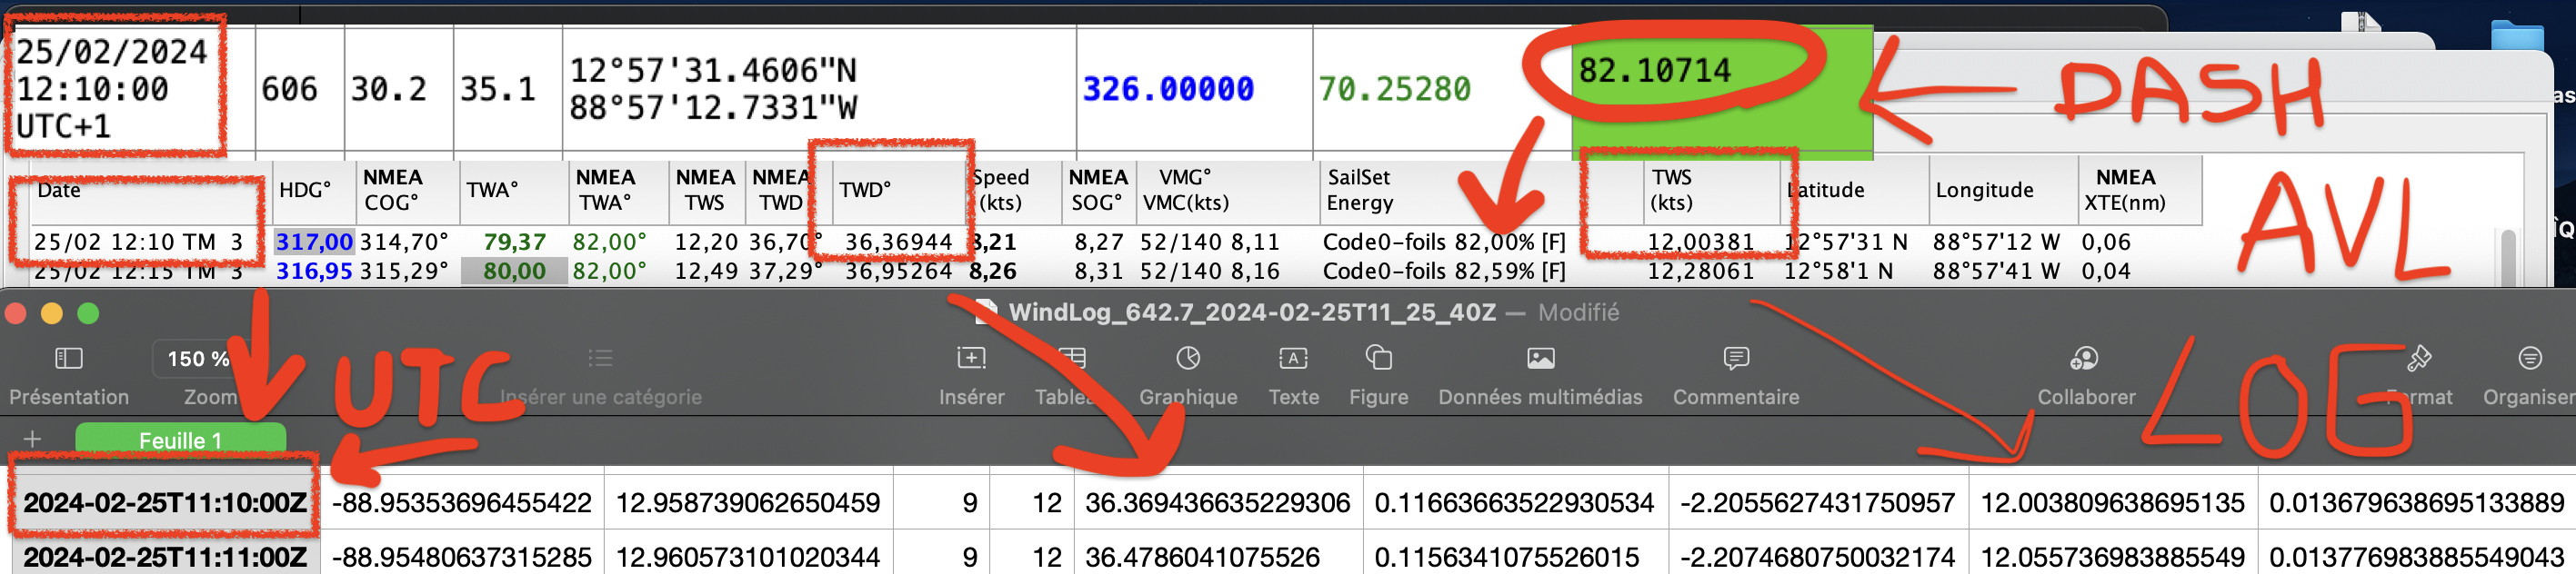Click the Date column header in AVL table
This screenshot has width=2576, height=574.
(x=150, y=190)
